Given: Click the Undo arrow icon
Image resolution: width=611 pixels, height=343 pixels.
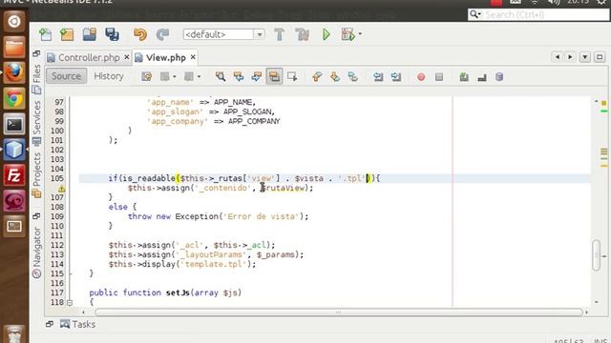Looking at the screenshot, I should (x=140, y=34).
